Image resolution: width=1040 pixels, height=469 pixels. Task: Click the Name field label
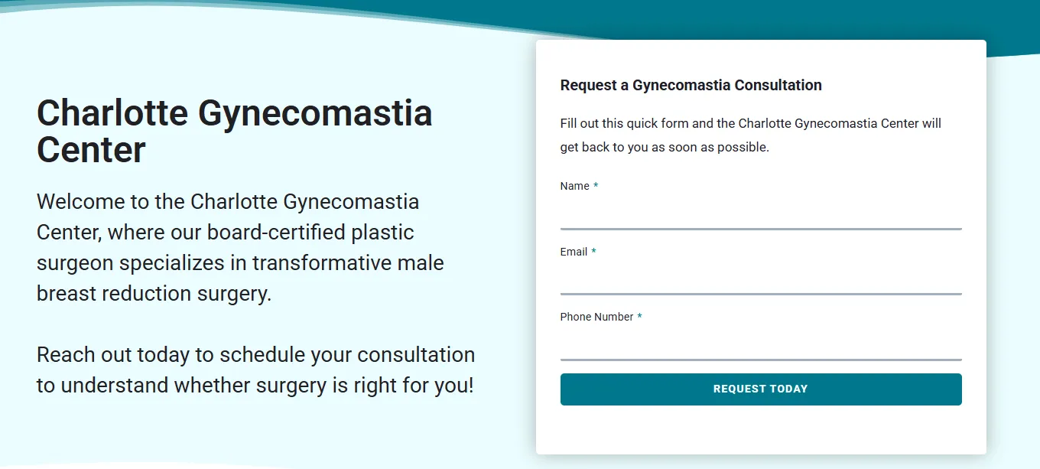(574, 186)
